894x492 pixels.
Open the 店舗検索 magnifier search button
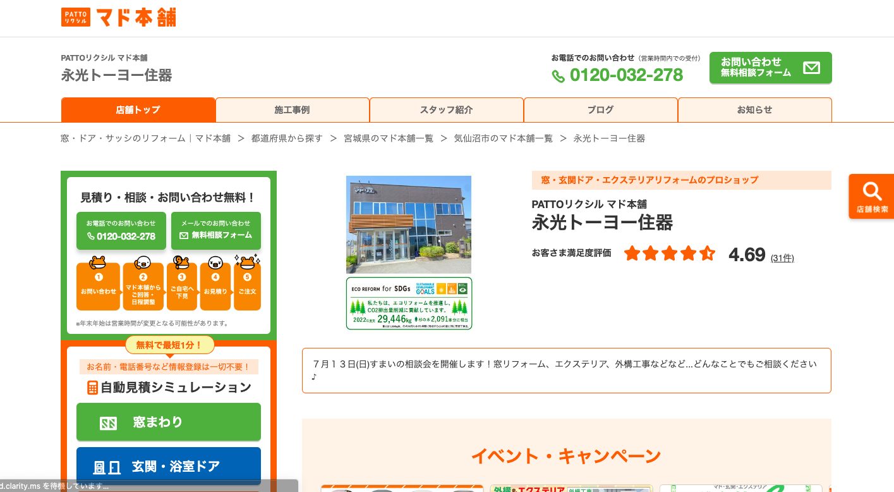click(x=872, y=197)
